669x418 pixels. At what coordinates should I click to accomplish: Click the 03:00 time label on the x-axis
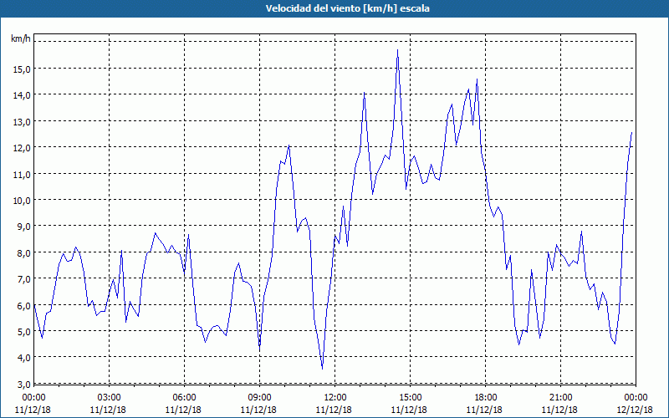(x=109, y=397)
